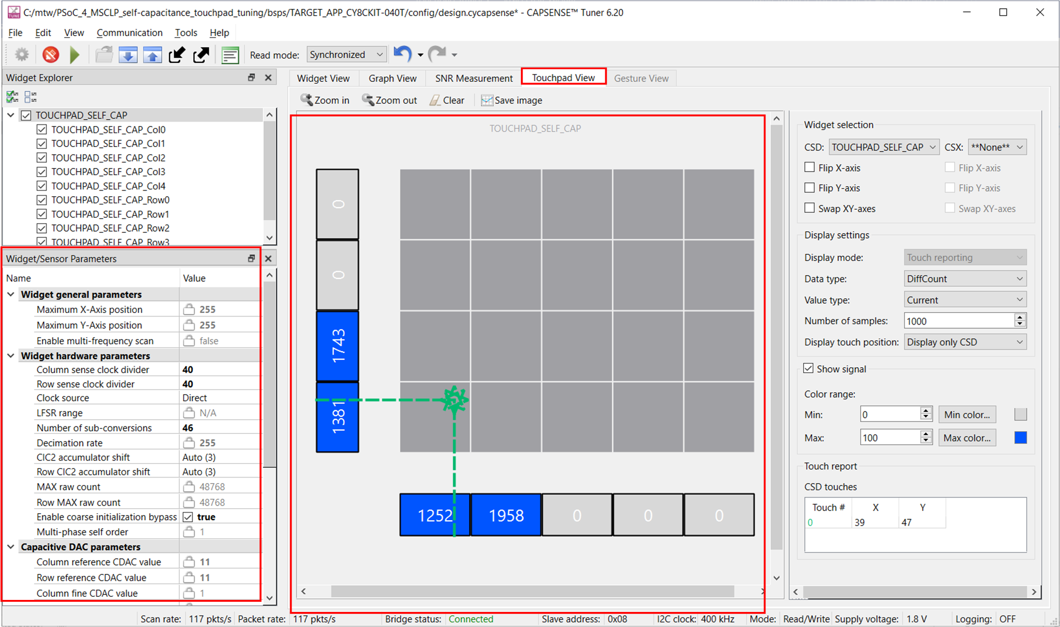Screen dimensions: 1060x627
Task: Click lock icon beside MAX raw count
Action: [189, 487]
